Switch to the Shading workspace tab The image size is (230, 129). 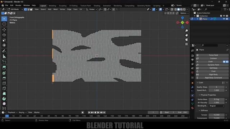point(97,6)
